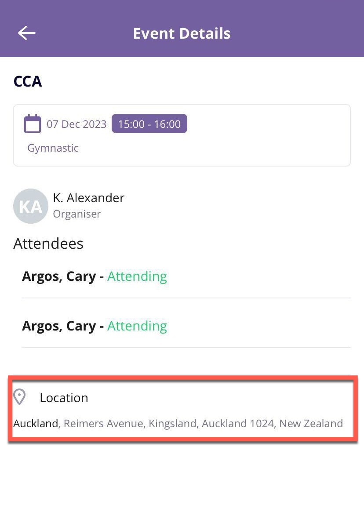Select the second Argos, Cary attendee name

[x=59, y=326]
